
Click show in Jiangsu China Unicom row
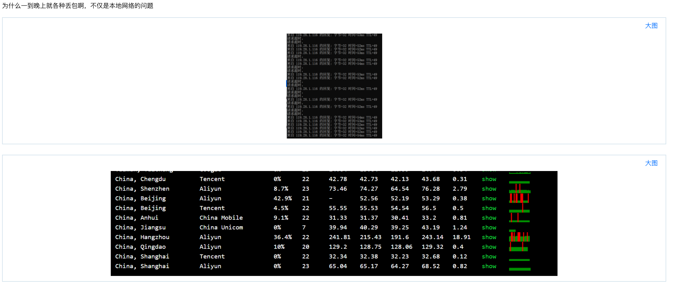click(x=489, y=228)
